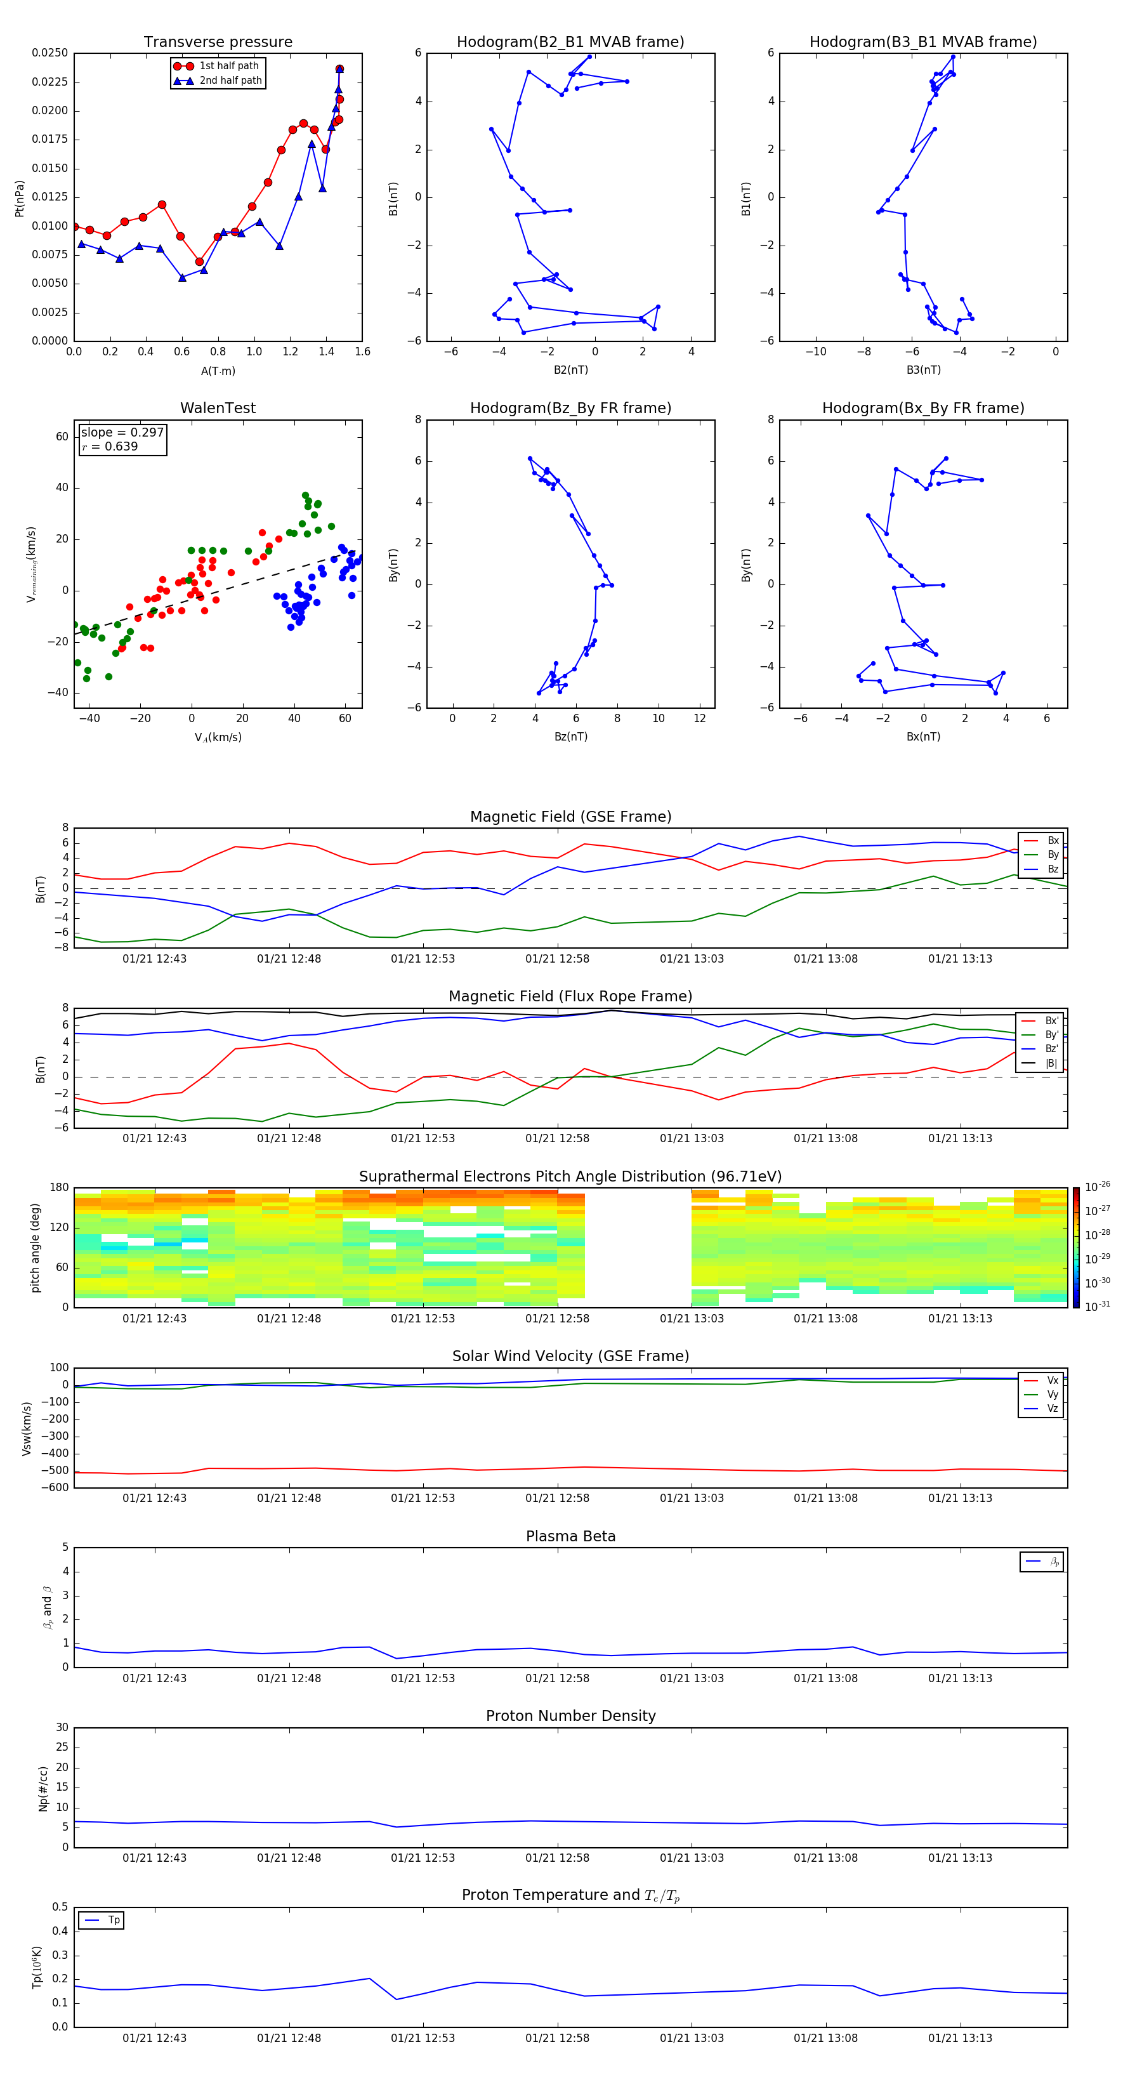This screenshot has height=2094, width=1142.
Task: Click the "B2(nT)" x-axis label
Action: click(x=570, y=370)
